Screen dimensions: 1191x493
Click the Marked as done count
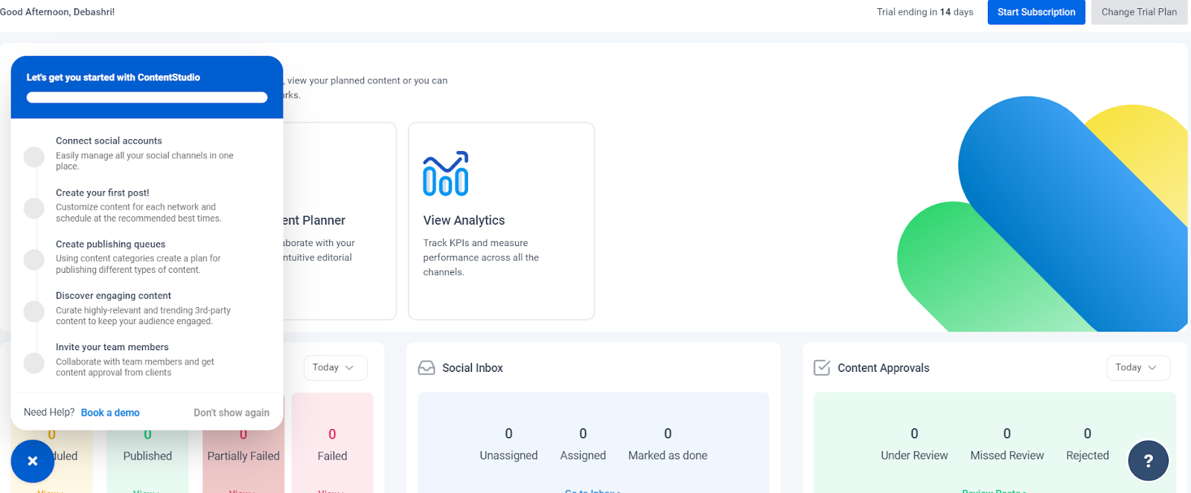(668, 434)
